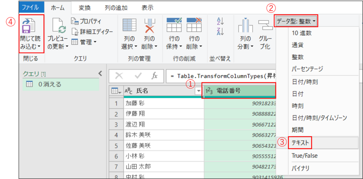Open the Remove Columns (列の削除) dropdown arrow
This screenshot has width=363, height=179.
[156, 46]
